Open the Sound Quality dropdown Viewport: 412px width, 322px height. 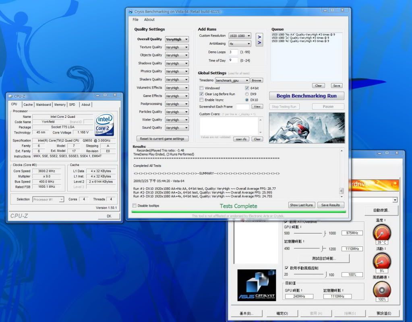[x=177, y=128]
